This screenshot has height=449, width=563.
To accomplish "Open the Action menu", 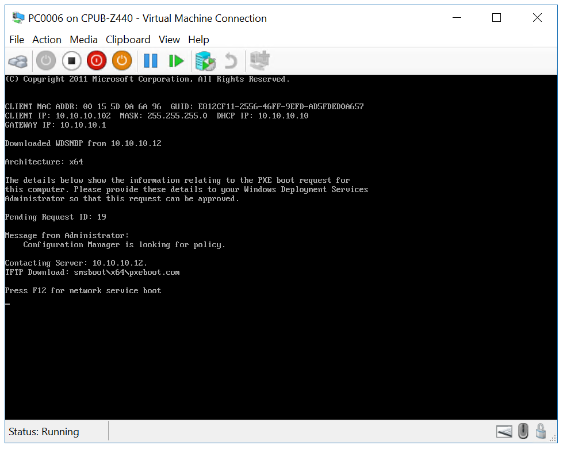I will point(47,40).
